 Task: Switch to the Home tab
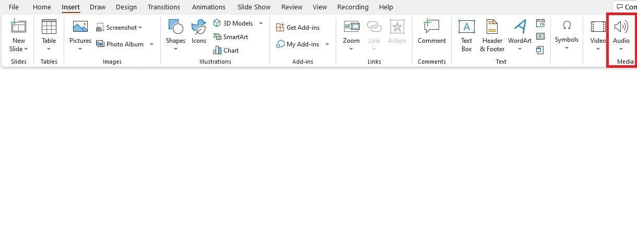(42, 7)
